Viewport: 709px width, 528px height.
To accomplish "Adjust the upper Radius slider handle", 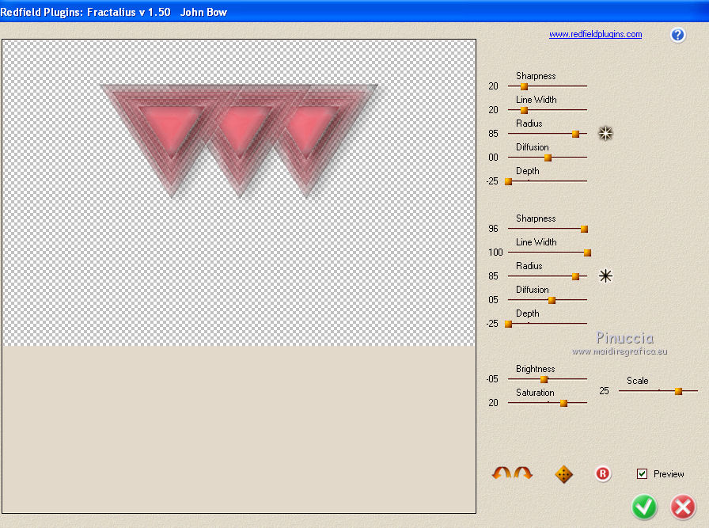I will pyautogui.click(x=575, y=134).
